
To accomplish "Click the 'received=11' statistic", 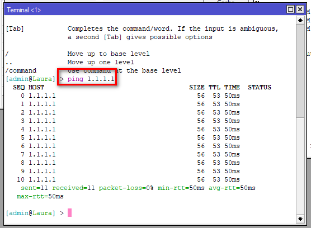I will tap(73, 188).
